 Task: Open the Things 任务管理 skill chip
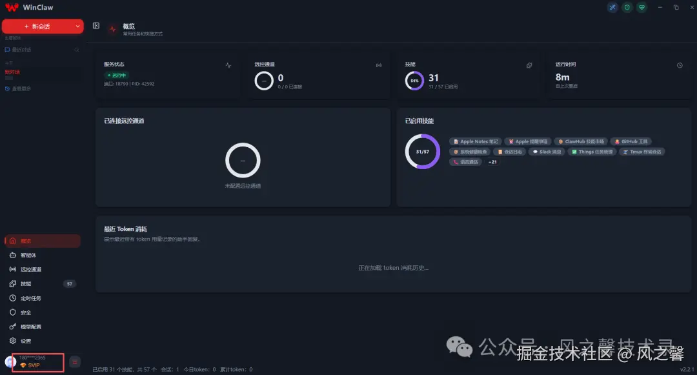[592, 152]
